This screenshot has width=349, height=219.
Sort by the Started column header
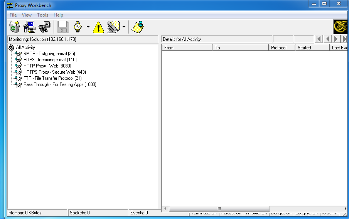[312, 48]
